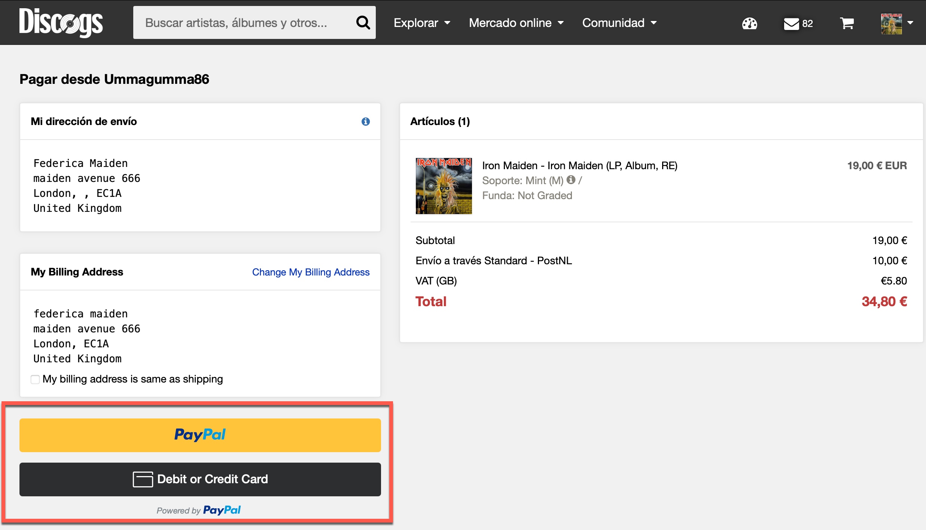Image resolution: width=926 pixels, height=530 pixels.
Task: Click Change My Billing Address link
Action: click(311, 272)
